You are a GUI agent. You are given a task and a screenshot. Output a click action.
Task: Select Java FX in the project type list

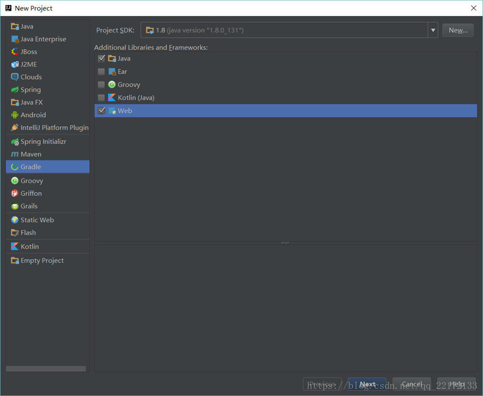tap(48, 102)
